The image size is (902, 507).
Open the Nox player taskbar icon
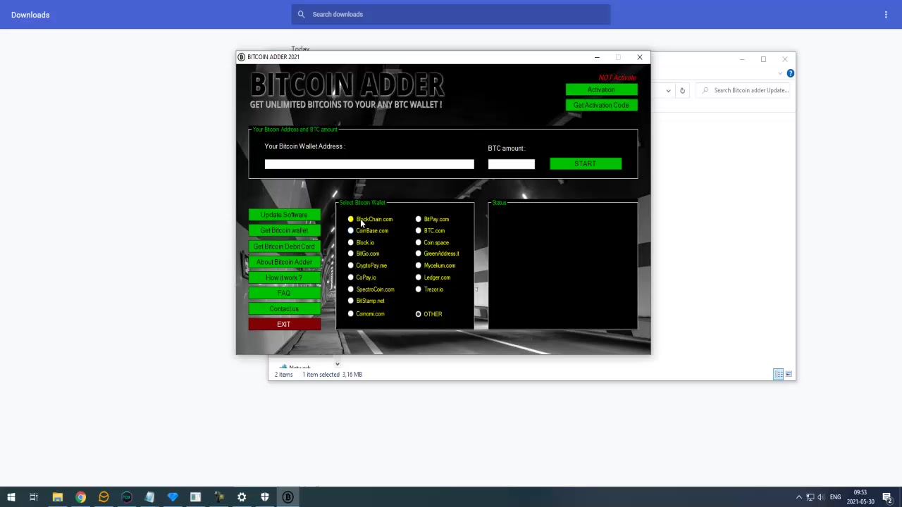point(126,497)
